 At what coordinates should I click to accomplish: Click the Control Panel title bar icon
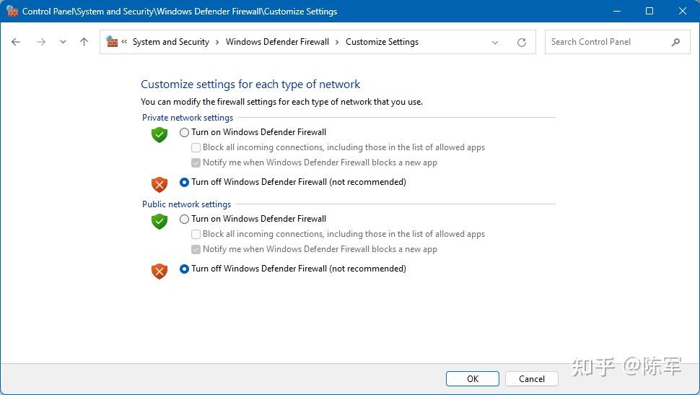pos(12,12)
